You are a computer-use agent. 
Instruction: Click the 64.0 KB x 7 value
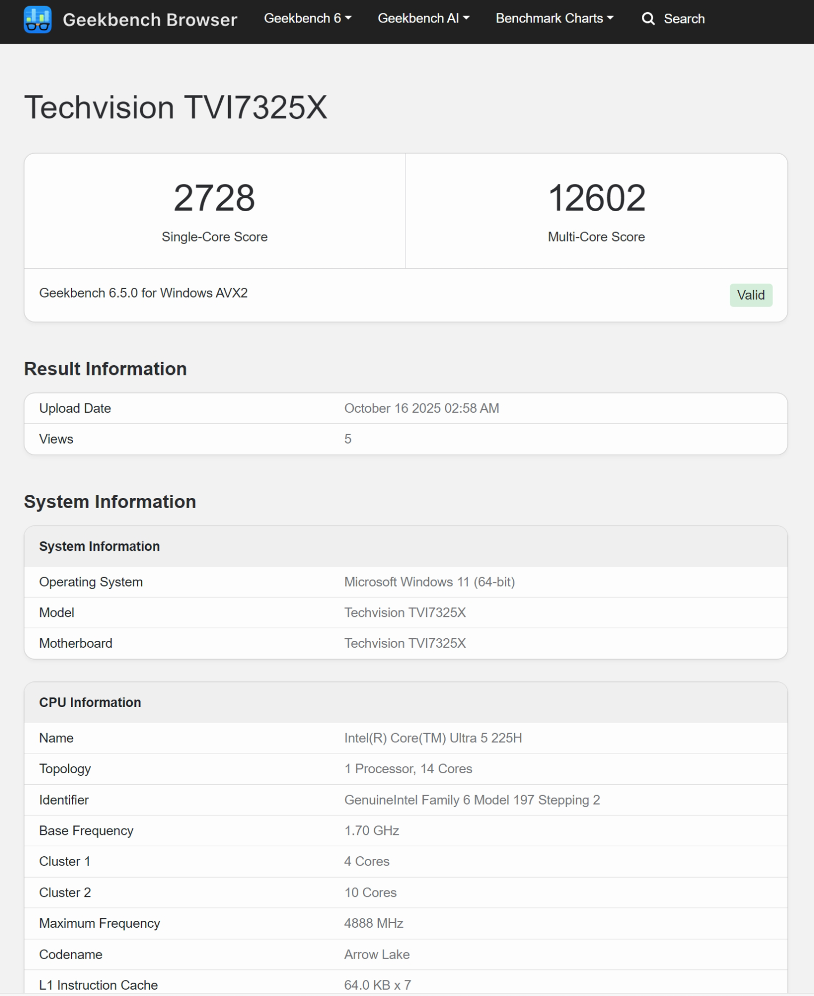(377, 985)
